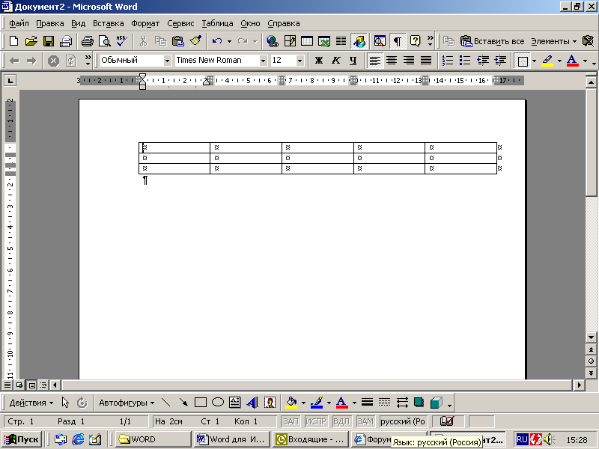Image resolution: width=599 pixels, height=449 pixels.
Task: Switch to the WORD folder taskbar button
Action: (153, 439)
